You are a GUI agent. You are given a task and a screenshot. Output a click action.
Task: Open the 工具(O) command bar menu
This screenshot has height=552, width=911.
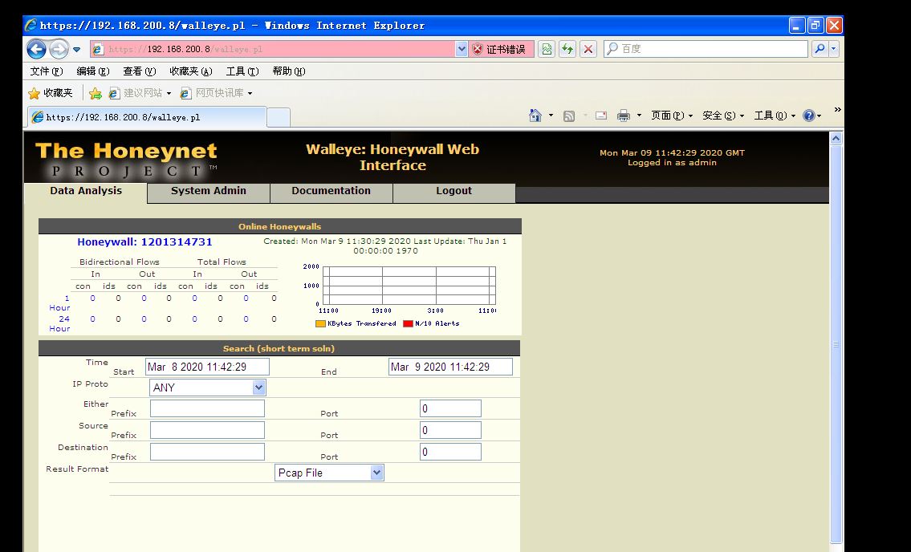pos(775,116)
